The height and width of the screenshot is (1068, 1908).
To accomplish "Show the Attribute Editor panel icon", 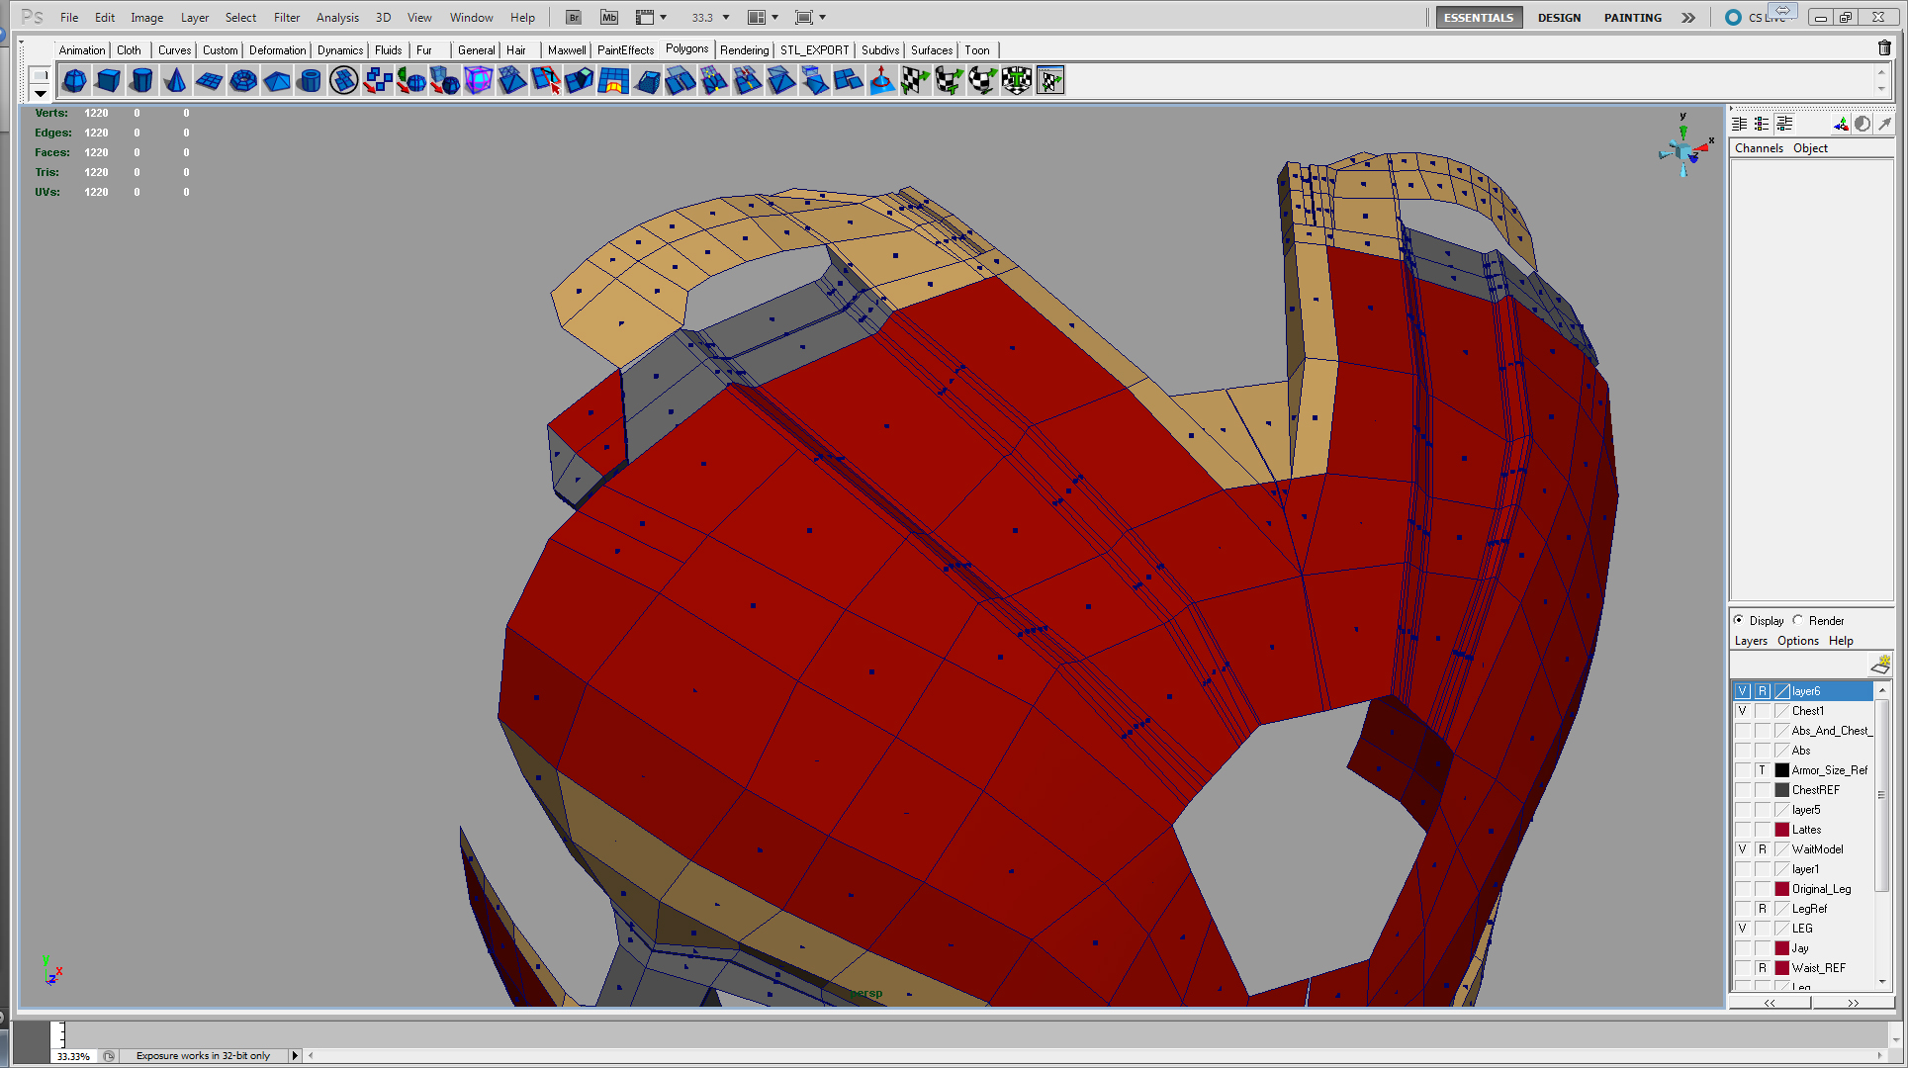I will point(1740,124).
